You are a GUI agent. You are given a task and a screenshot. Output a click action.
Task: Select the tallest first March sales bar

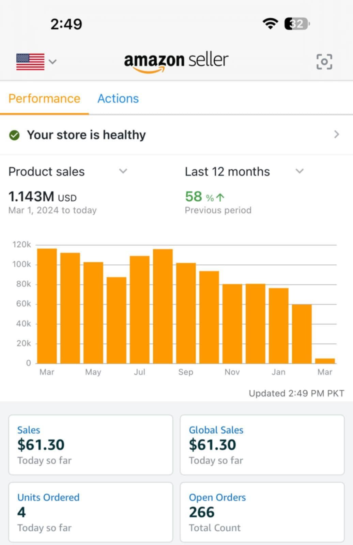tap(47, 306)
